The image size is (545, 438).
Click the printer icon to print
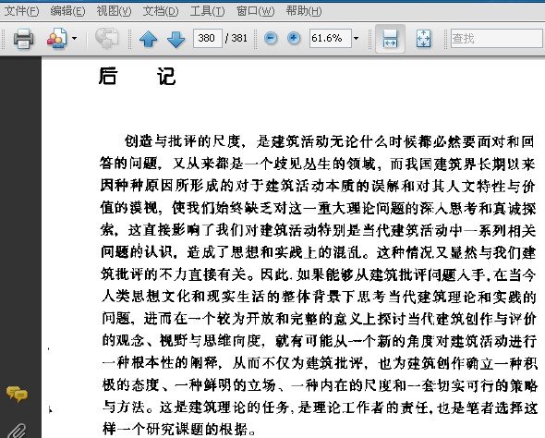coord(23,38)
